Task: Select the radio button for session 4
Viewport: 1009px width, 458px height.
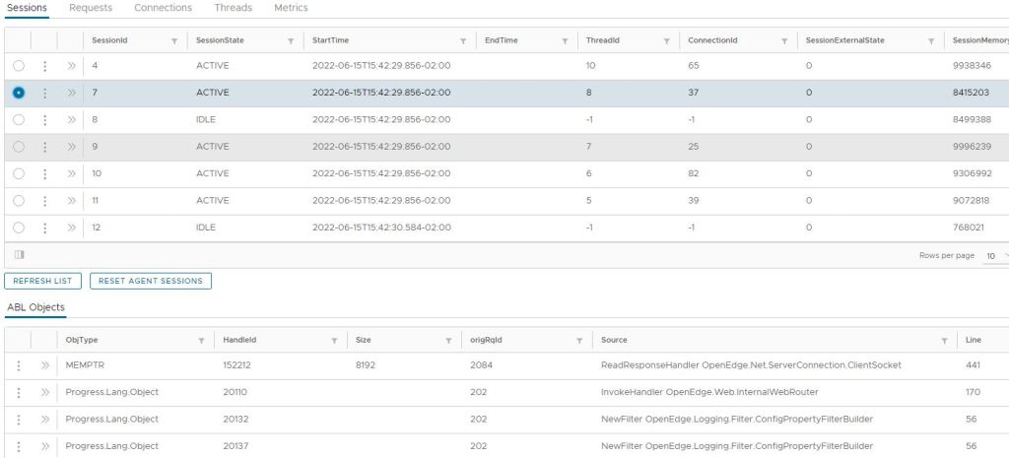Action: (x=19, y=66)
